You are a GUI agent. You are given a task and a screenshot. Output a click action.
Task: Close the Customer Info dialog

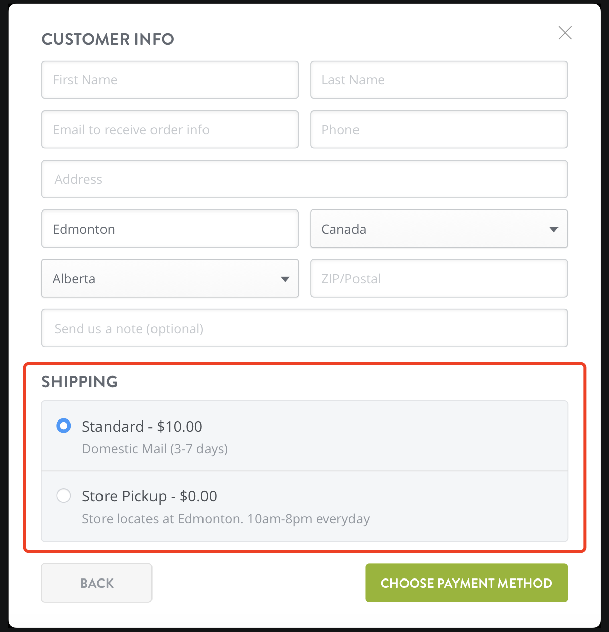[565, 33]
